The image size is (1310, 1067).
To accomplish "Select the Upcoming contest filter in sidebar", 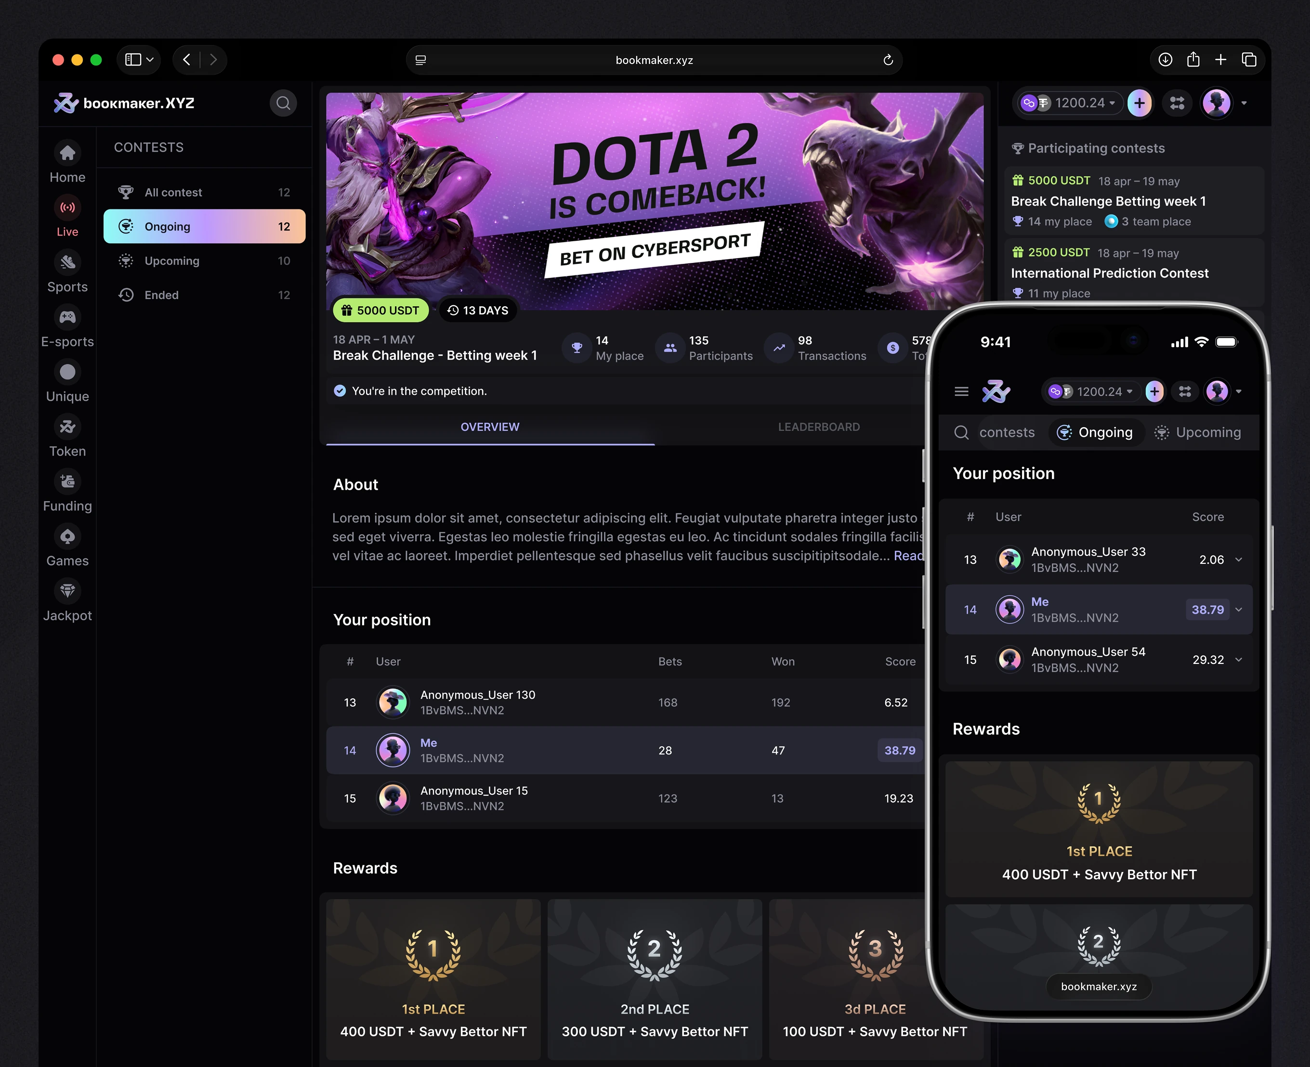I will 204,260.
